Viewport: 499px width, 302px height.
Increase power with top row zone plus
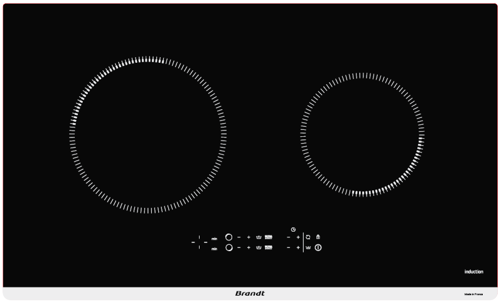click(x=249, y=237)
